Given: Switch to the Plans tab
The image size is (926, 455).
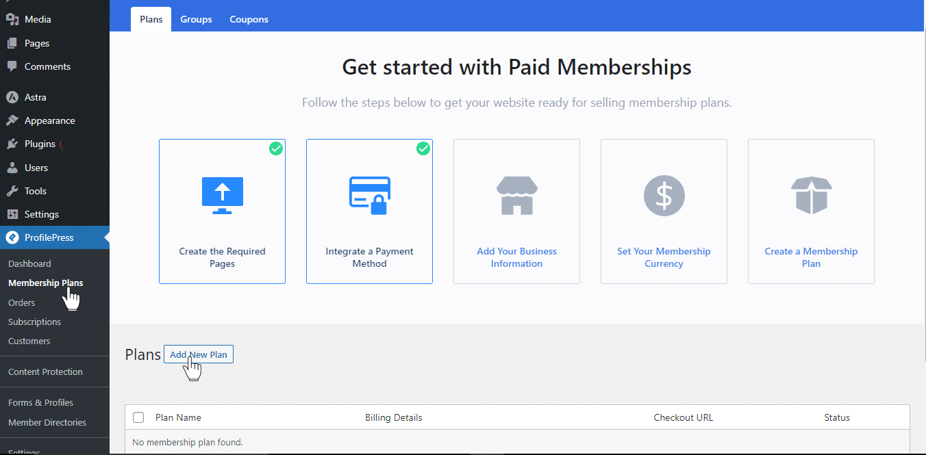Looking at the screenshot, I should 151,19.
